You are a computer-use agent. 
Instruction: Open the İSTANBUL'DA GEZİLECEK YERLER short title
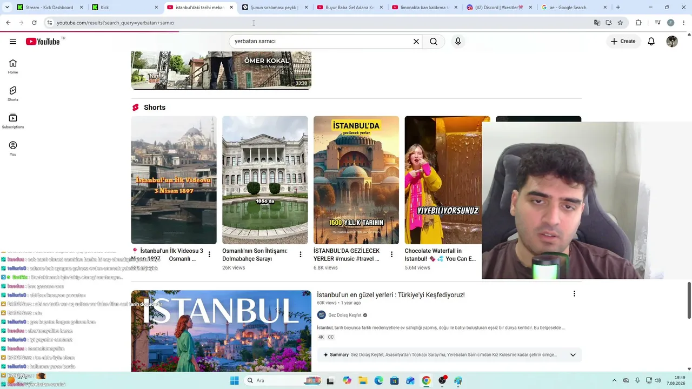tap(347, 255)
